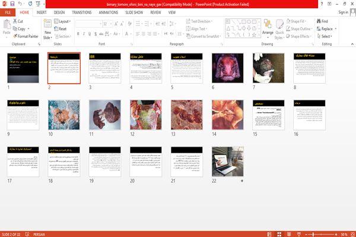
Task: Open the TRANSITIONS ribbon tab
Action: click(82, 12)
